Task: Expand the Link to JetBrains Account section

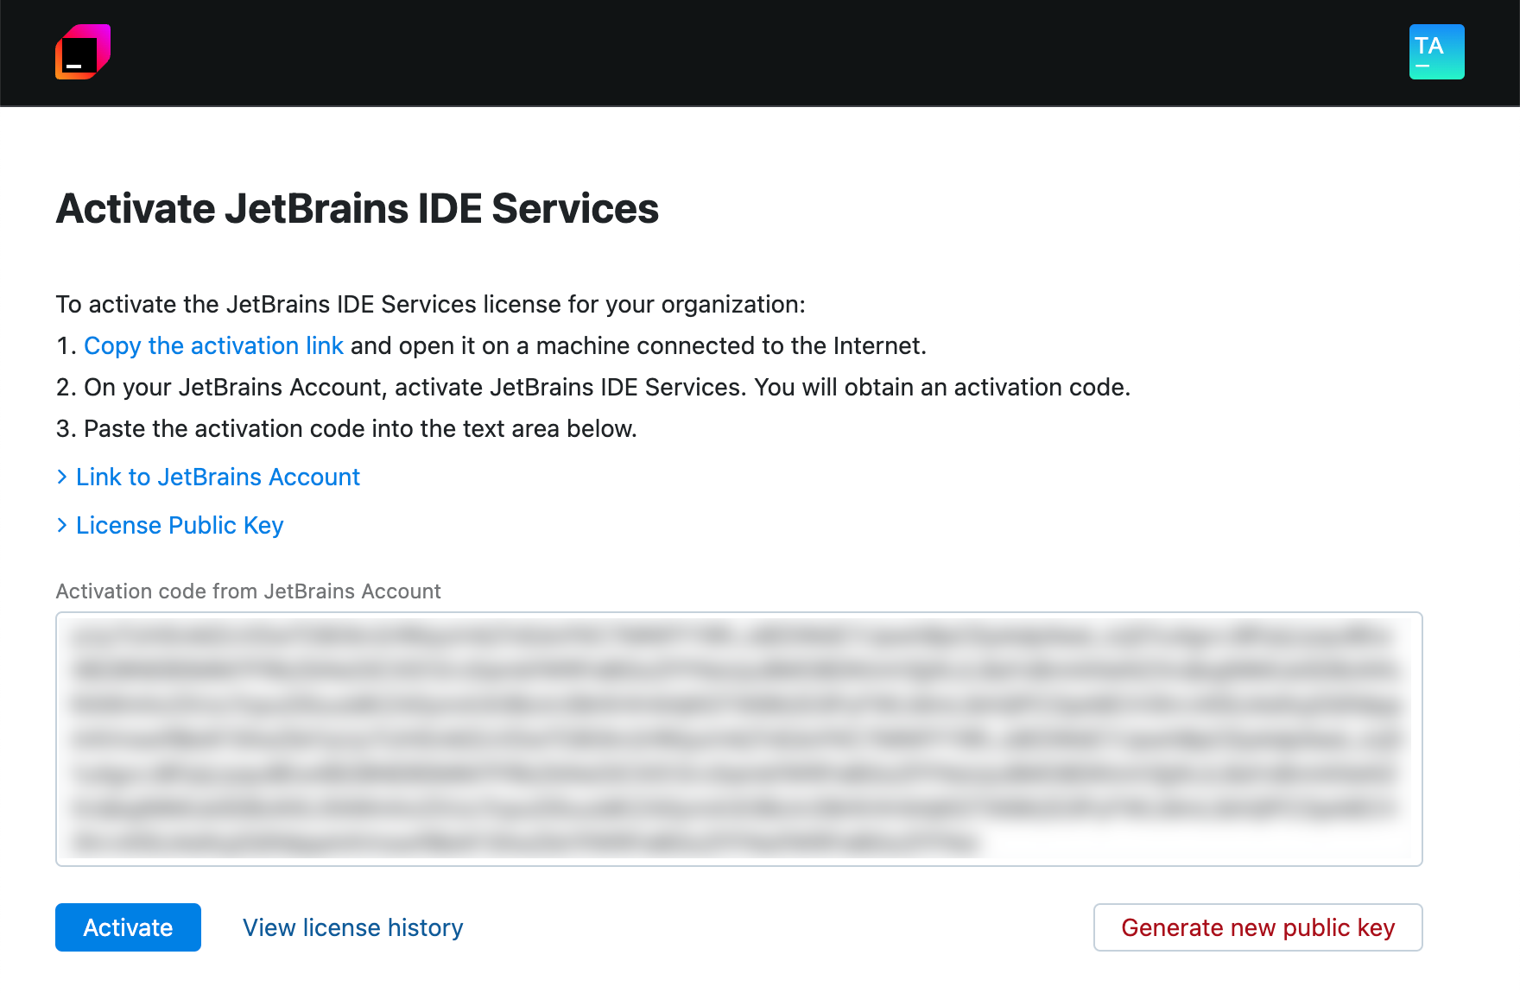Action: pyautogui.click(x=217, y=477)
